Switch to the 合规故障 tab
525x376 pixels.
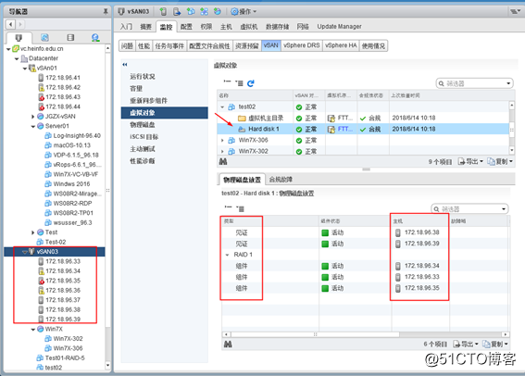[x=281, y=180]
